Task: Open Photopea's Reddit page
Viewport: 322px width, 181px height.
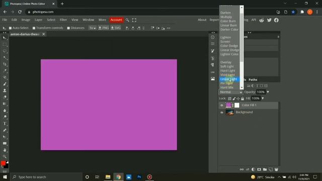Action: pyautogui.click(x=262, y=20)
